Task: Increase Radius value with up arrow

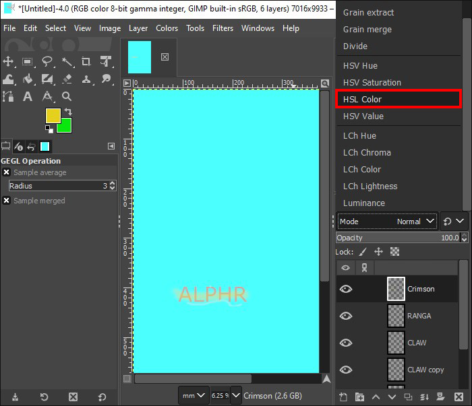Action: coord(113,183)
